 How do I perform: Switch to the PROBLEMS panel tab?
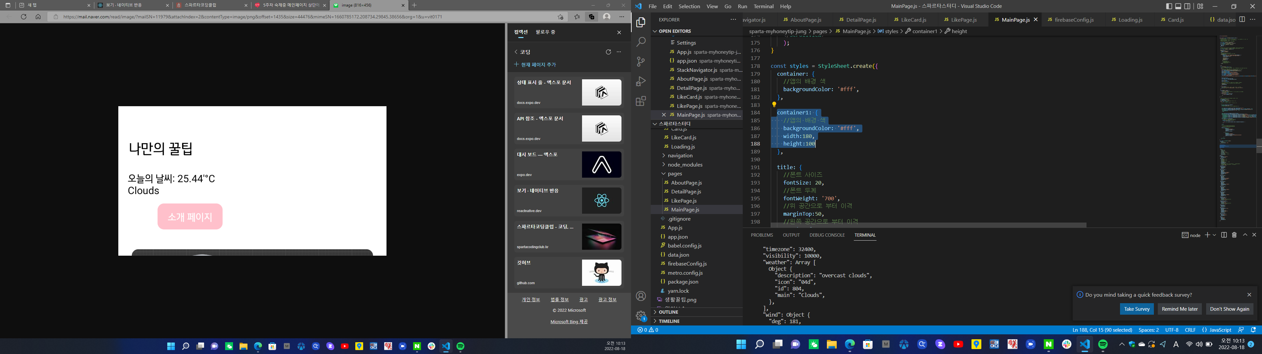tap(762, 235)
